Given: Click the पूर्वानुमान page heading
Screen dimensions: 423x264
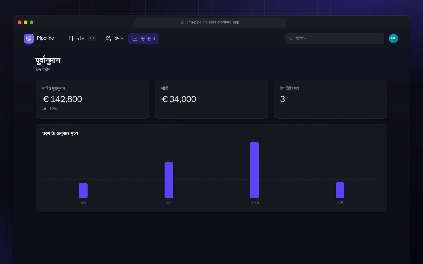Looking at the screenshot, I should click(x=48, y=61).
